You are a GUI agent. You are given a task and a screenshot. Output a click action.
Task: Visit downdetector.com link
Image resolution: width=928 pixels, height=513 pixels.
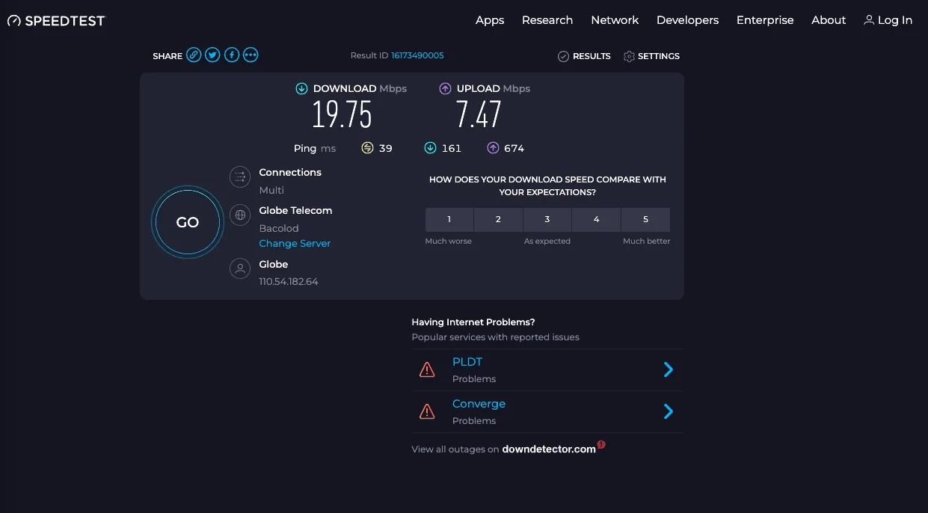549,449
